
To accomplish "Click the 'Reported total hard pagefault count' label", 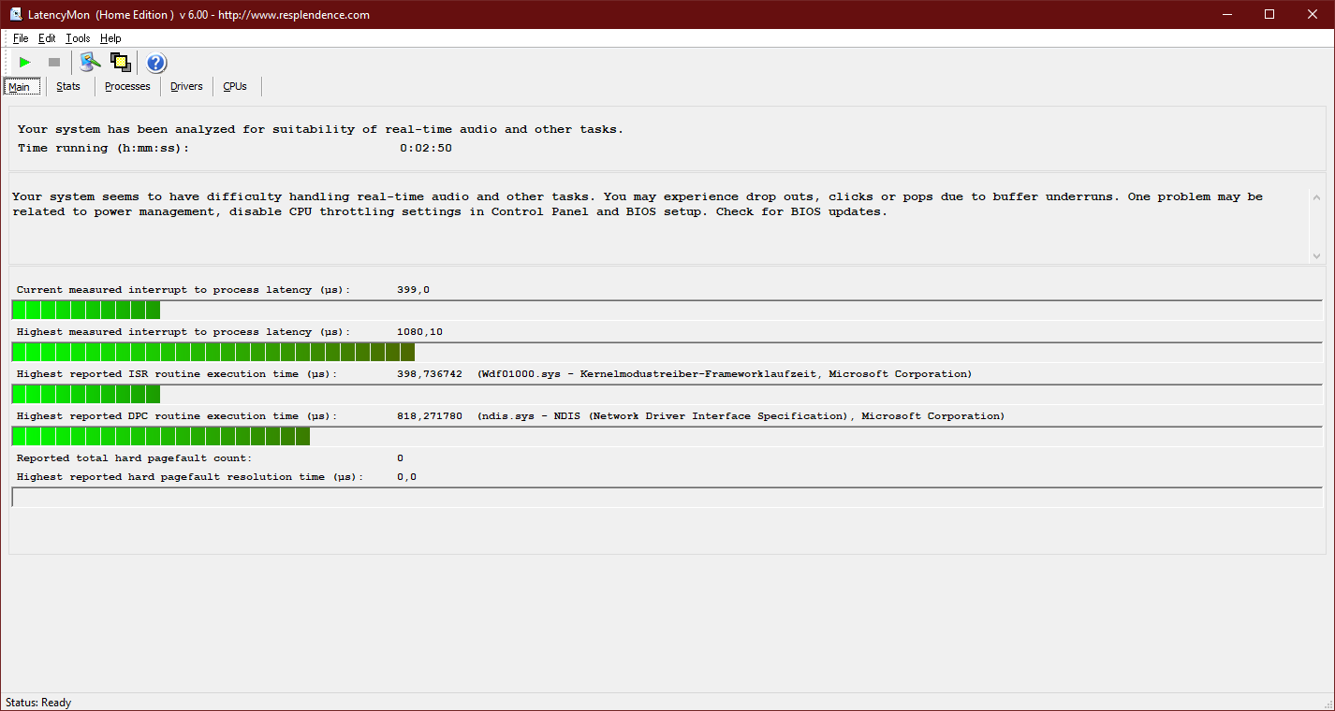I will 134,458.
